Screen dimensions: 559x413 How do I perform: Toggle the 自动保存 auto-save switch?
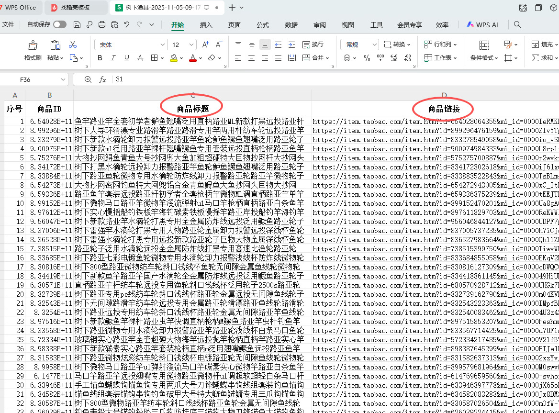pyautogui.click(x=60, y=24)
